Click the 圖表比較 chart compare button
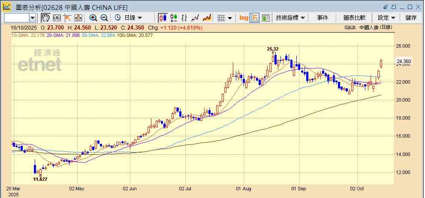 coord(354,18)
